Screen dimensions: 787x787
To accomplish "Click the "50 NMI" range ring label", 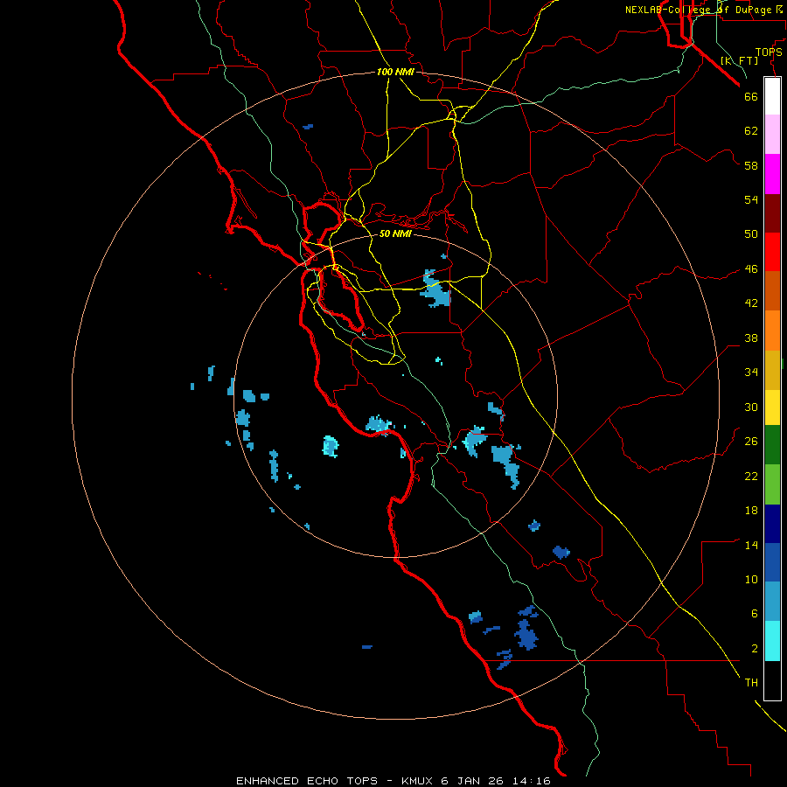I will (395, 233).
